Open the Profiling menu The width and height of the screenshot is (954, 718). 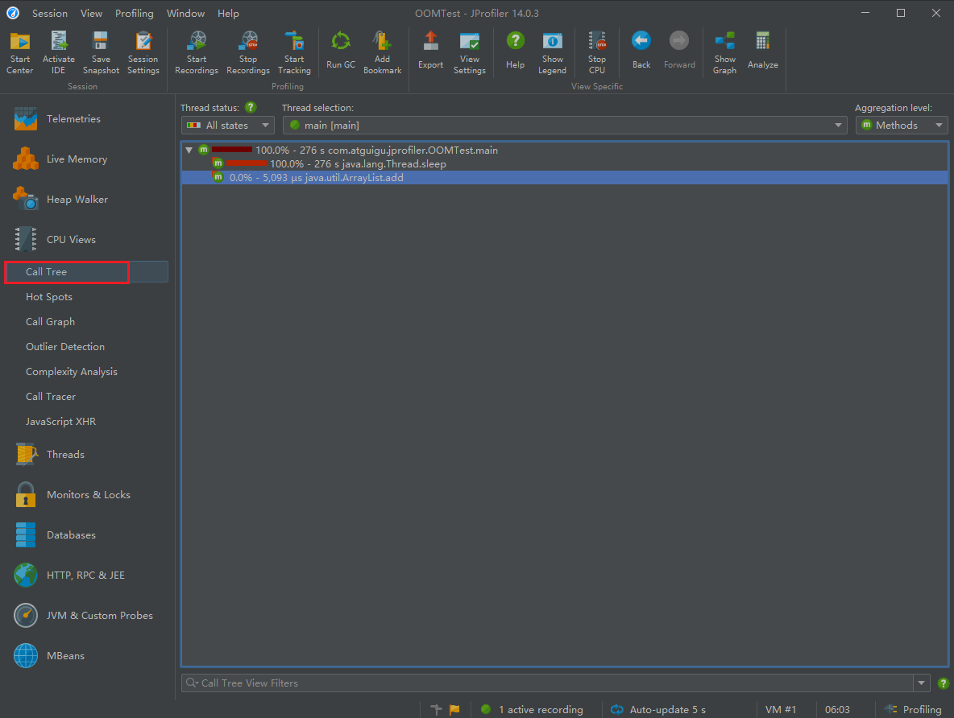tap(135, 14)
